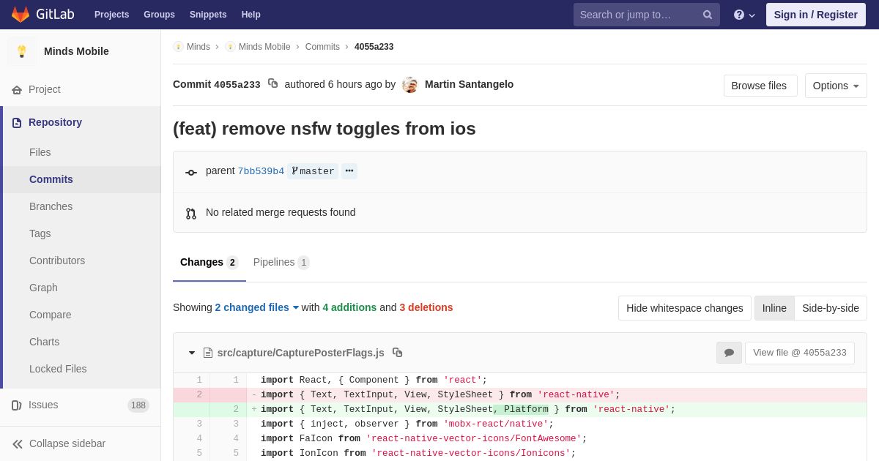The image size is (879, 461).
Task: Click the Minds Mobile lightbulb project avatar
Action: pyautogui.click(x=22, y=51)
